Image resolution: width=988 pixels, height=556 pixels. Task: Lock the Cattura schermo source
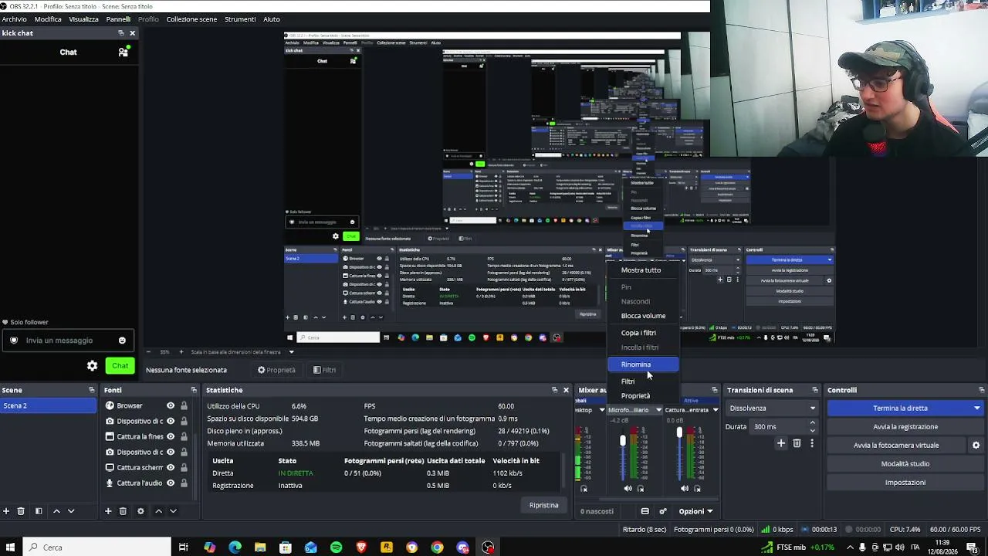pyautogui.click(x=184, y=467)
